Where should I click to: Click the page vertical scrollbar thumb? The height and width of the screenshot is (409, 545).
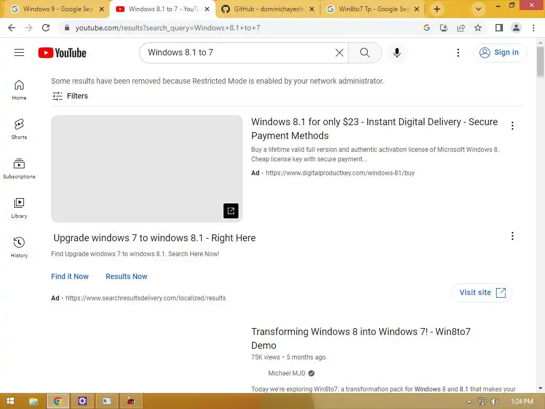click(541, 62)
